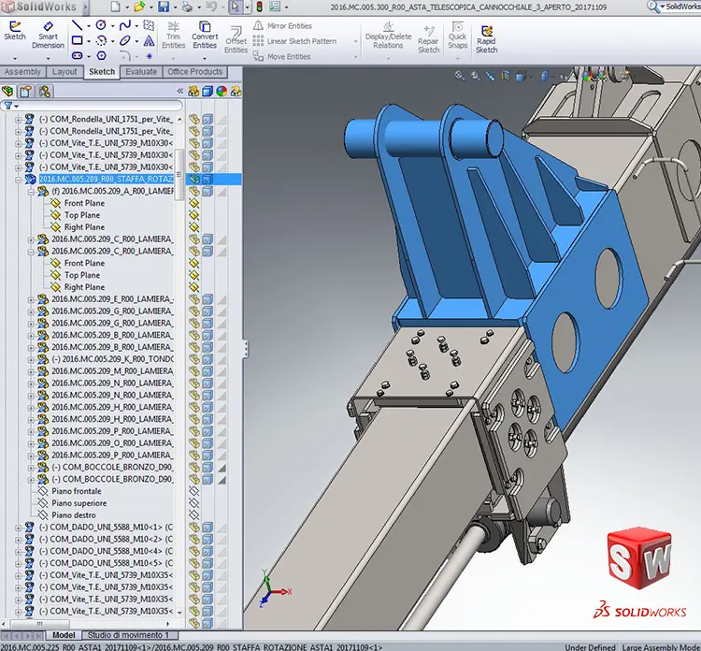Viewport: 701px width, 651px height.
Task: Select the Spline sketch tool
Action: coord(124,25)
